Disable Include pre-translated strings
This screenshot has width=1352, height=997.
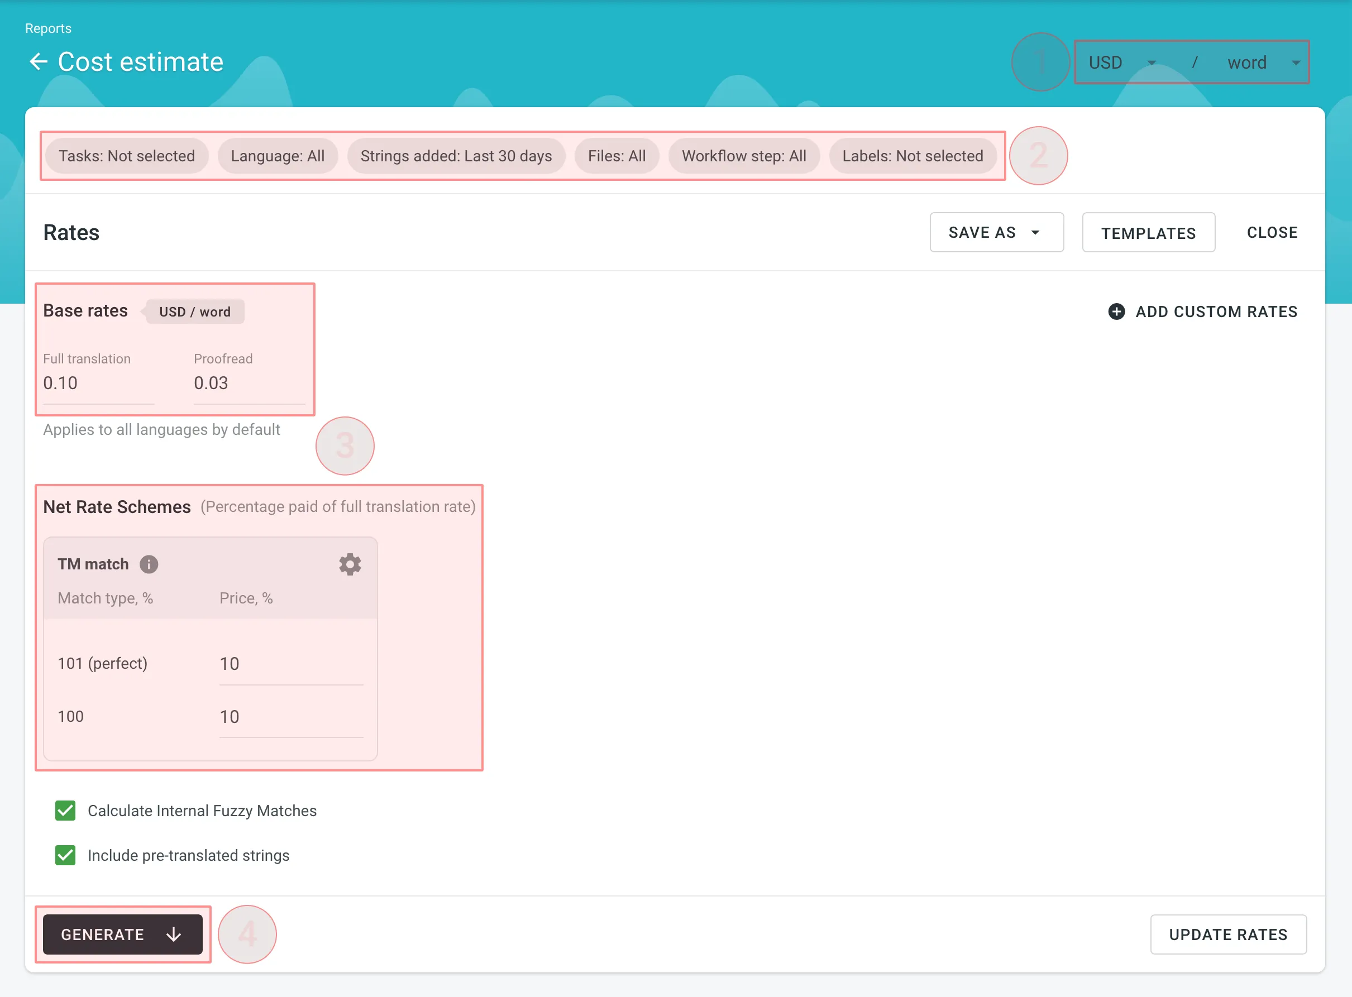click(x=65, y=855)
